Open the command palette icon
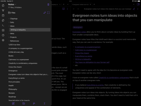The height and width of the screenshot is (106, 141). coord(3,25)
